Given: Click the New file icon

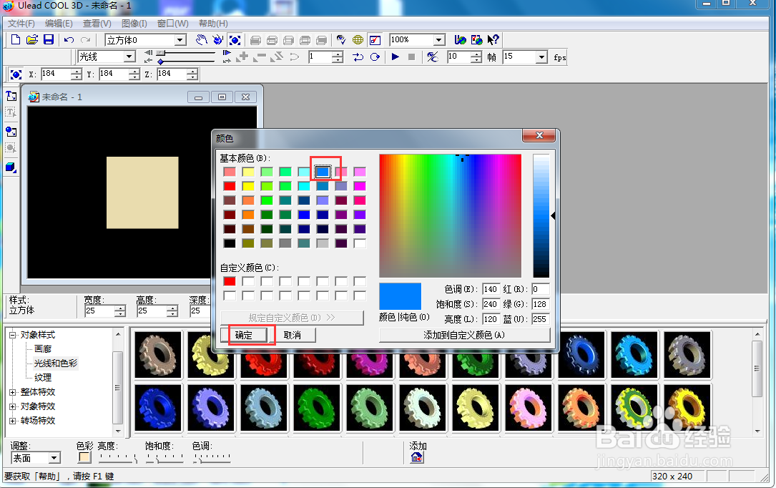Looking at the screenshot, I should 15,39.
